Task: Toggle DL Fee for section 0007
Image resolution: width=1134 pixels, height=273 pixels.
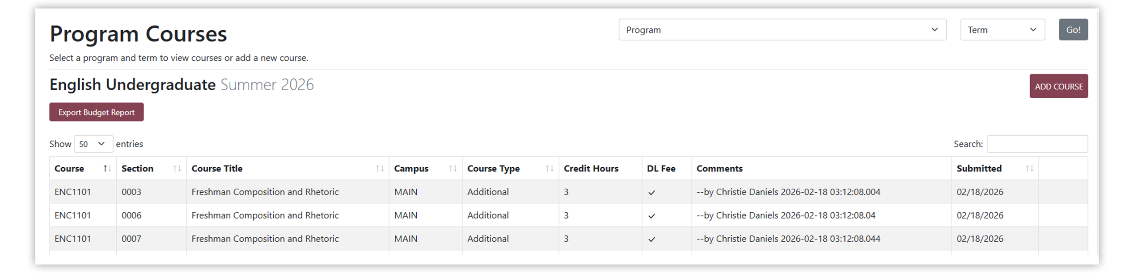Action: point(652,239)
